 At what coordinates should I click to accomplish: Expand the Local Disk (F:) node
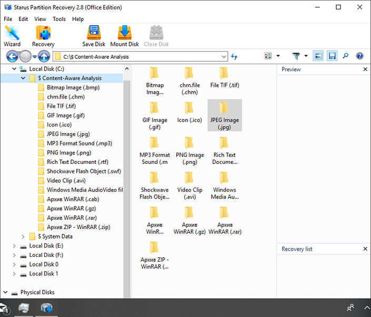coord(14,255)
